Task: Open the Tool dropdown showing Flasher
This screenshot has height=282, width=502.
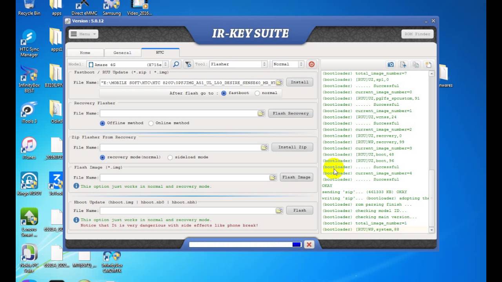Action: 238,64
